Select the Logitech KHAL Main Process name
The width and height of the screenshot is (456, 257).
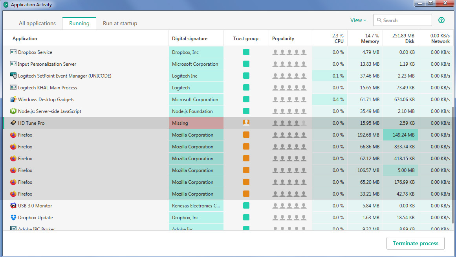[48, 87]
